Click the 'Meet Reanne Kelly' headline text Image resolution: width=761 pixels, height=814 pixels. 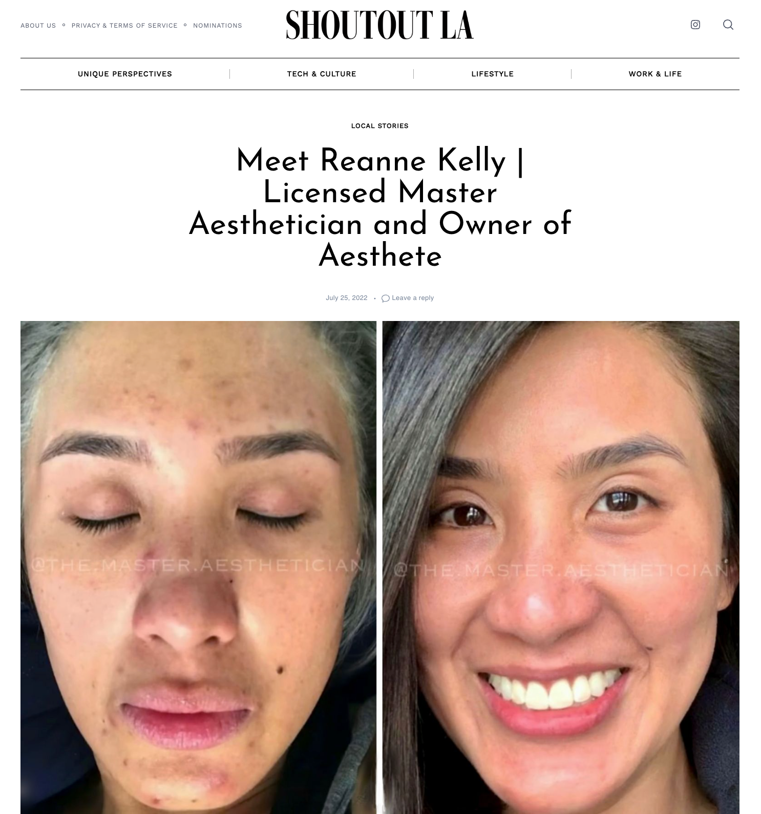(x=371, y=160)
